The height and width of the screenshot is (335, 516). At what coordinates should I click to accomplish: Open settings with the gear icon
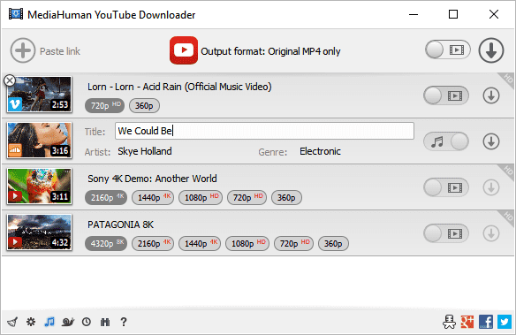[x=31, y=322]
